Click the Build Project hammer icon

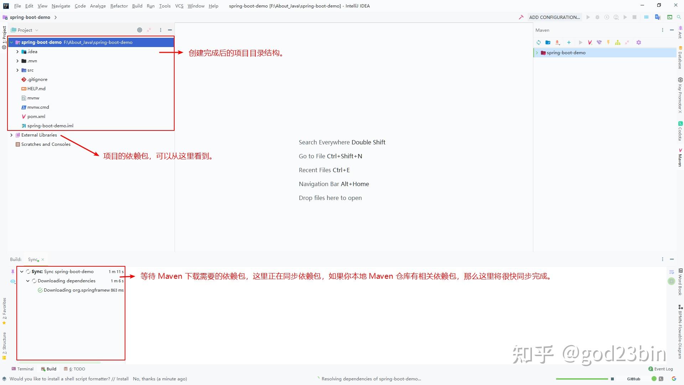(x=521, y=17)
